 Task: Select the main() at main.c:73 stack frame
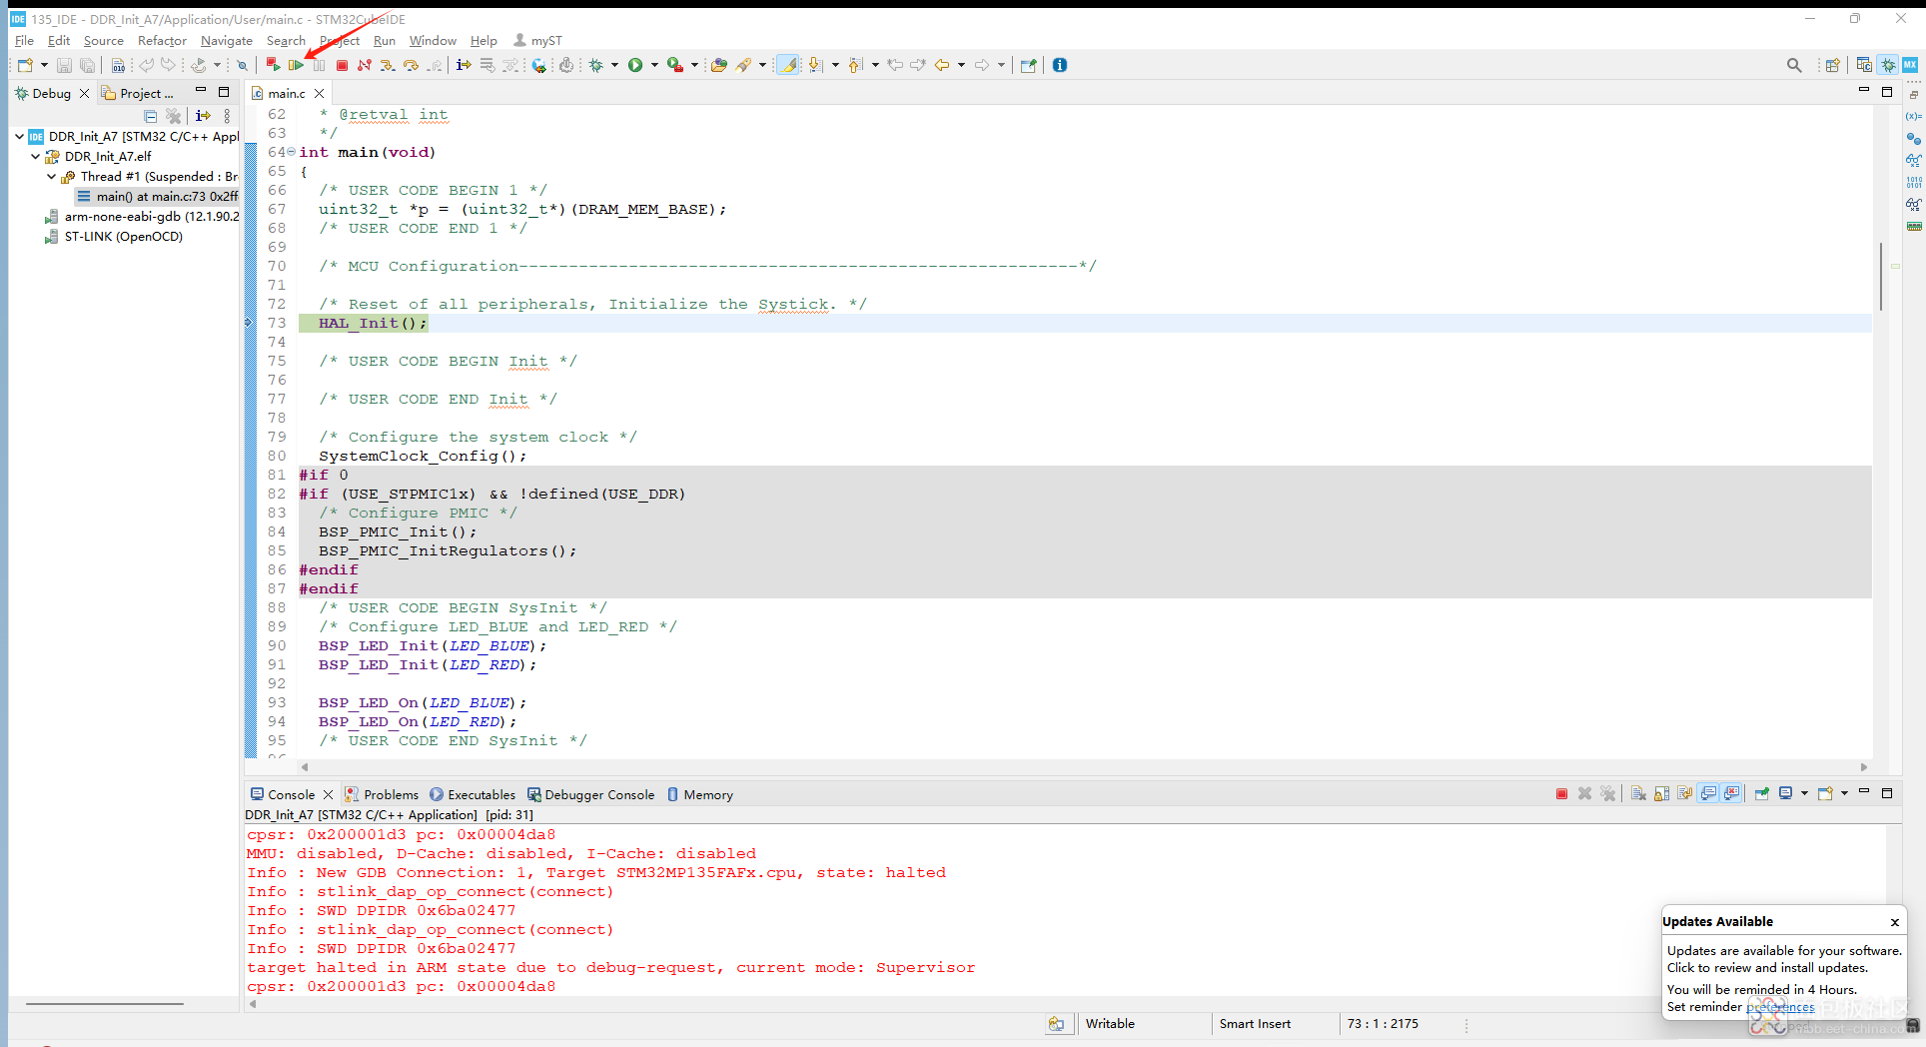click(158, 196)
